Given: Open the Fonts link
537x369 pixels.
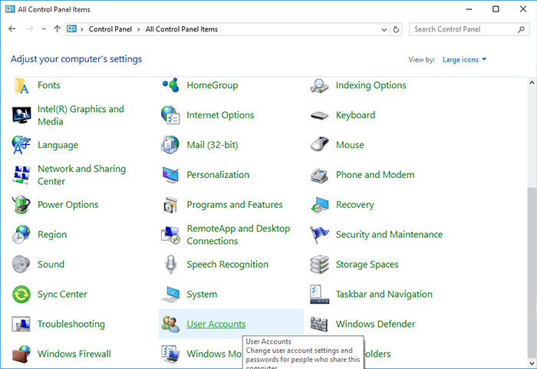Looking at the screenshot, I should point(49,85).
